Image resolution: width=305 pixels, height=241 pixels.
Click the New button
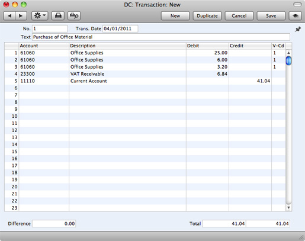[x=175, y=16]
